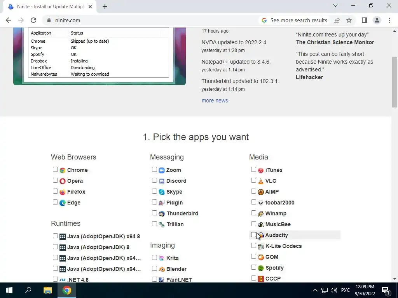Show hidden system tray icons
Screen dimensions: 398x298
tap(315, 290)
